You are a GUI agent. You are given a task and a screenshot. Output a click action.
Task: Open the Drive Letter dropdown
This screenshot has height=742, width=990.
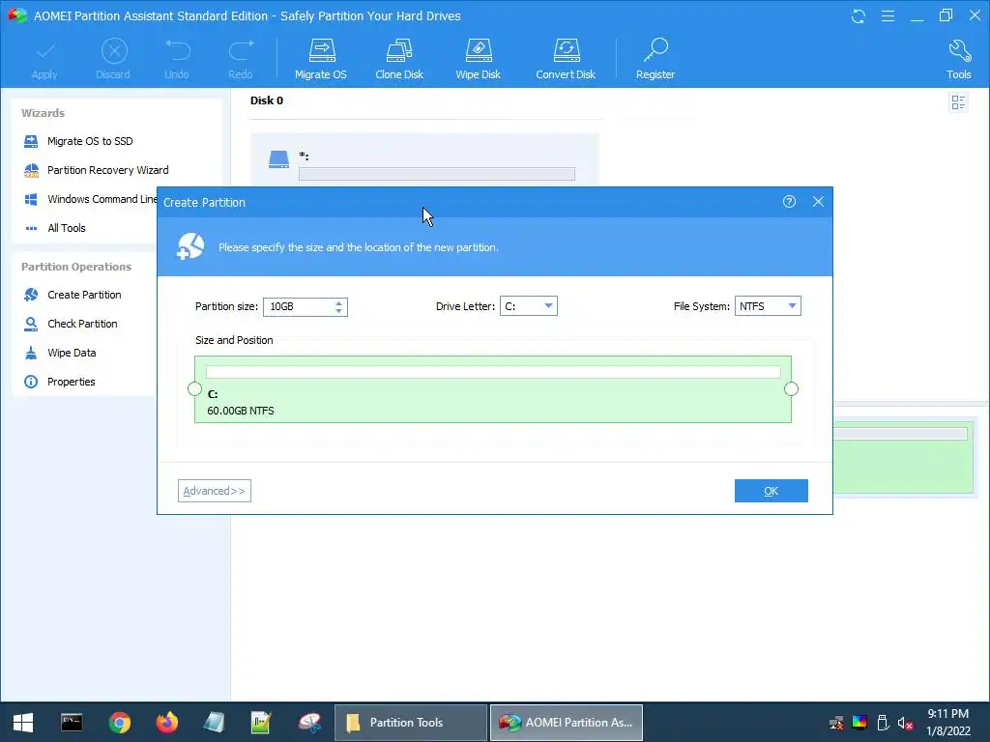(x=529, y=306)
